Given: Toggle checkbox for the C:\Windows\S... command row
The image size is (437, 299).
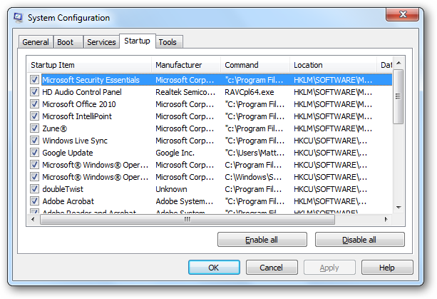Looking at the screenshot, I should [x=34, y=177].
